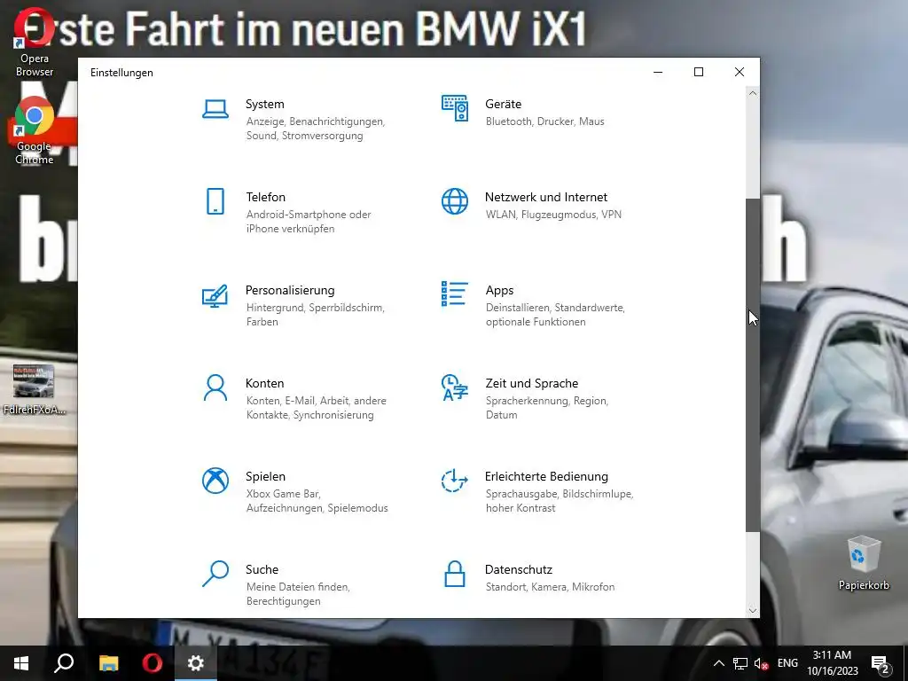Click the Erleichterte Bedienung icon
Screen dimensions: 908x681
point(455,481)
